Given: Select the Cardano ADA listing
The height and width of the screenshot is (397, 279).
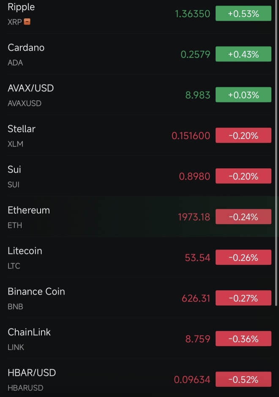Looking at the screenshot, I should (x=139, y=54).
